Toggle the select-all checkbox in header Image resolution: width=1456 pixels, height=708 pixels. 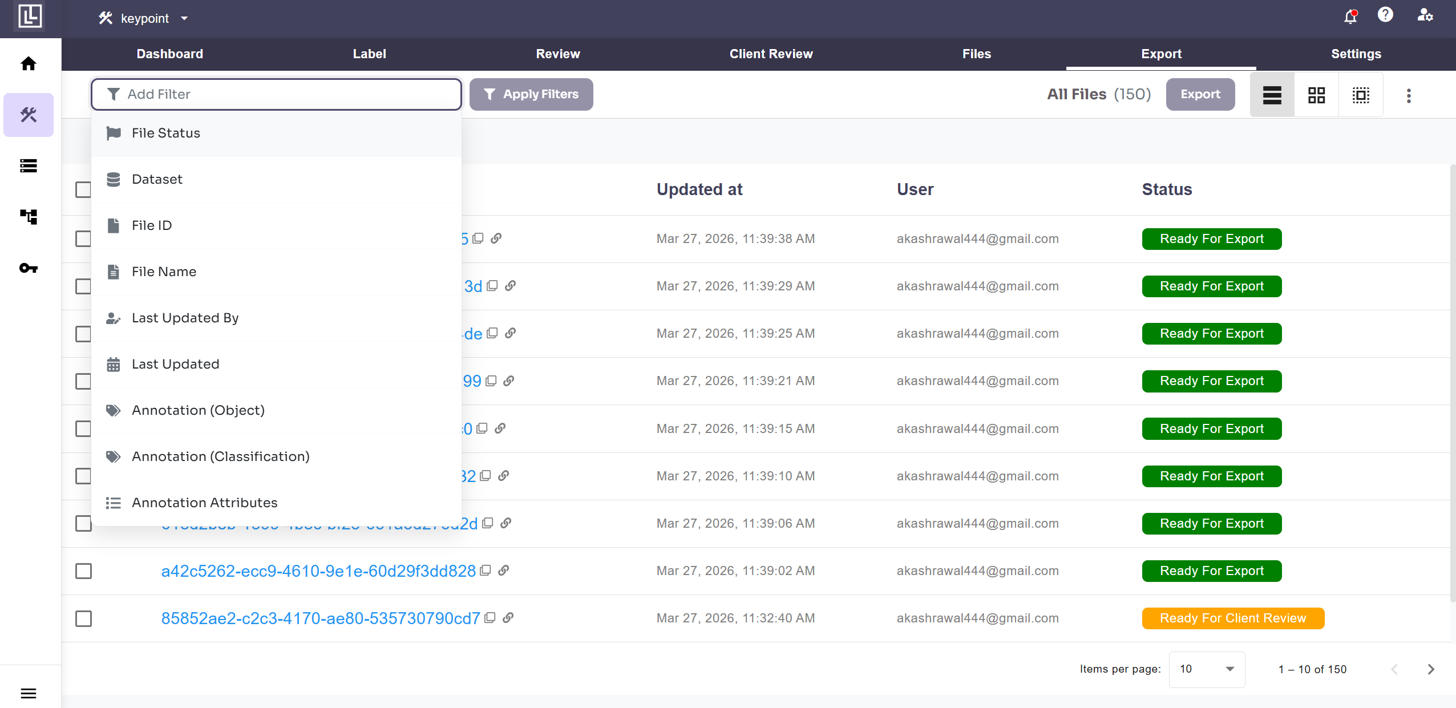pos(84,189)
